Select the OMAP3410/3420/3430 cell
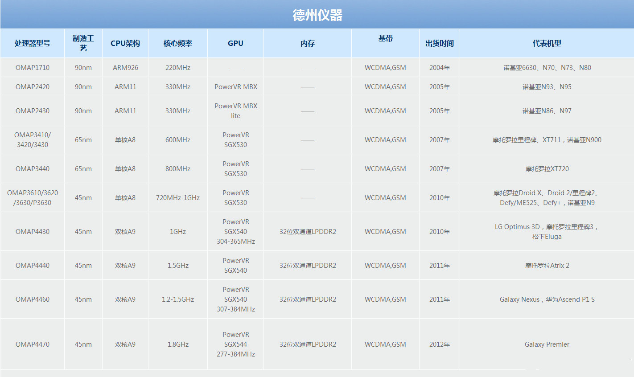 [32, 140]
